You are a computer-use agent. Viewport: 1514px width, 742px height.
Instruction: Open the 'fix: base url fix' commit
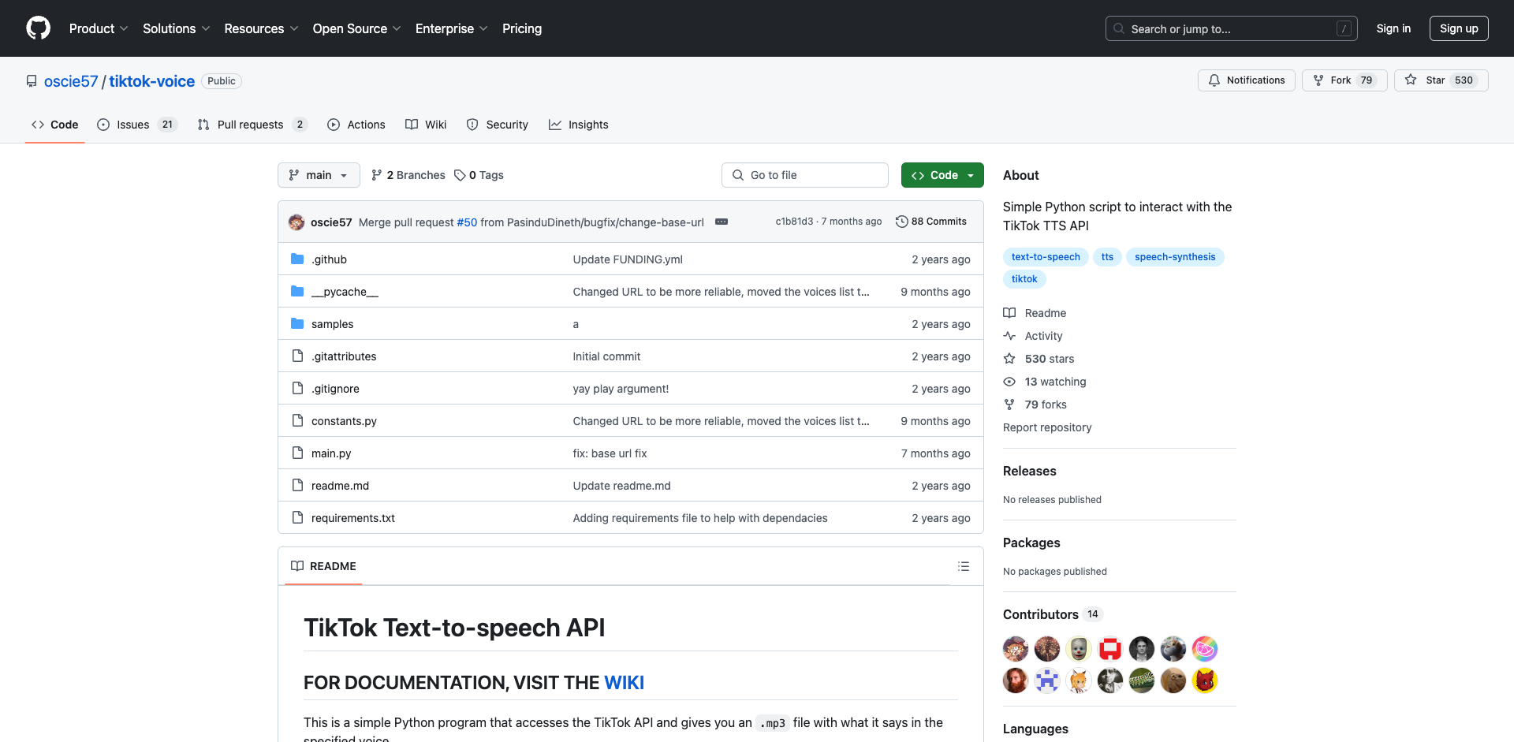click(610, 453)
